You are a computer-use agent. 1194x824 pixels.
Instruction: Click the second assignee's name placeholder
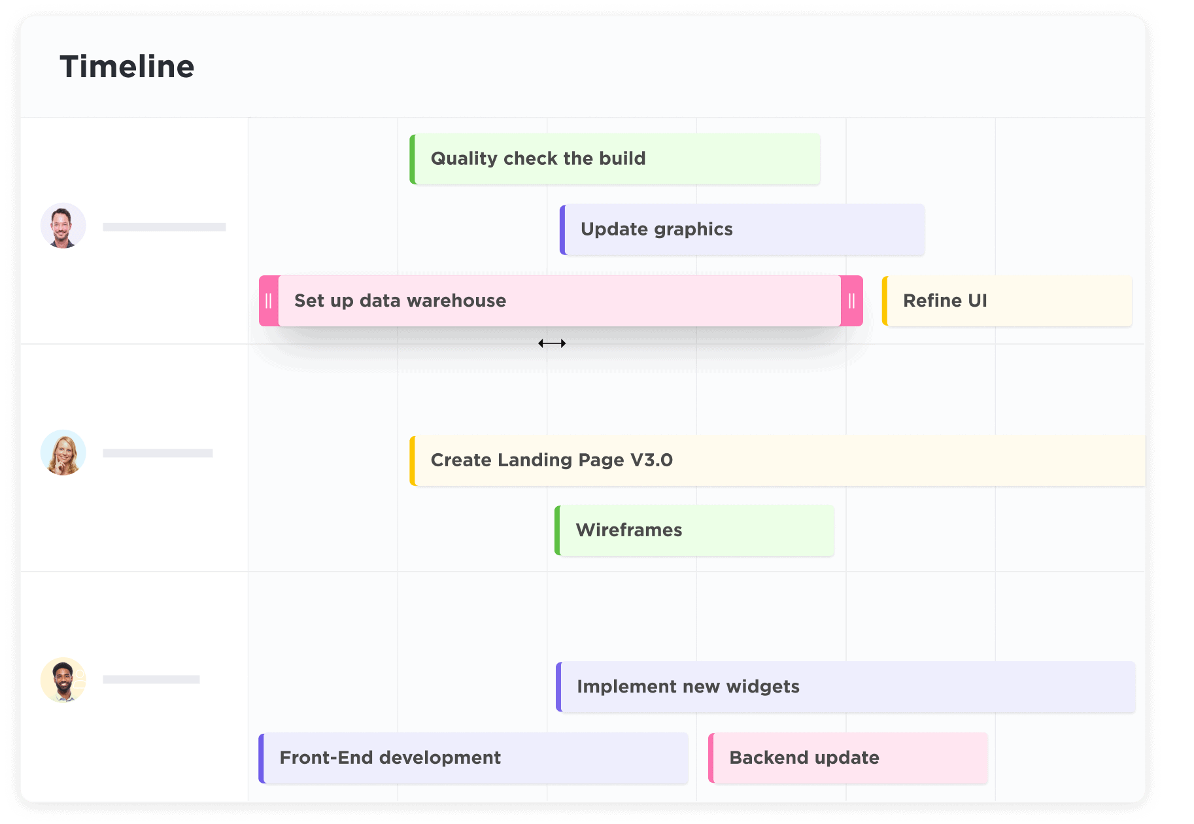158,453
